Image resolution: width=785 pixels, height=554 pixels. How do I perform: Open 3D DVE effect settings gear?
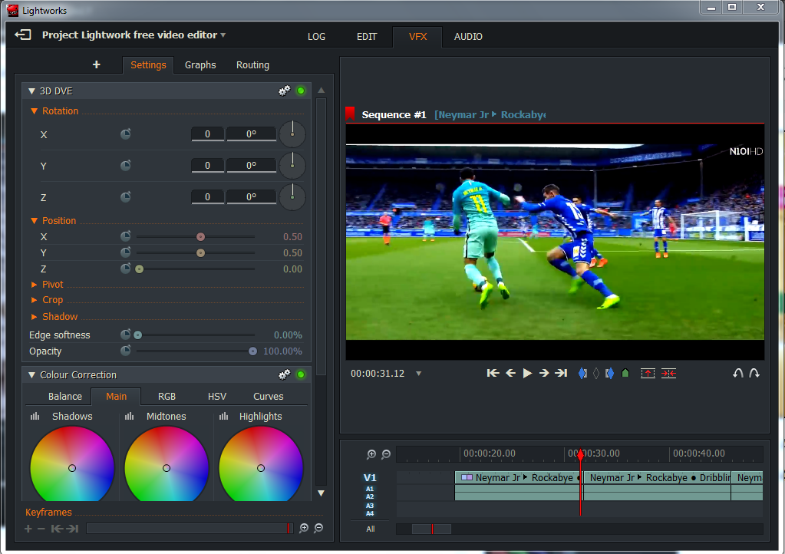coord(284,91)
